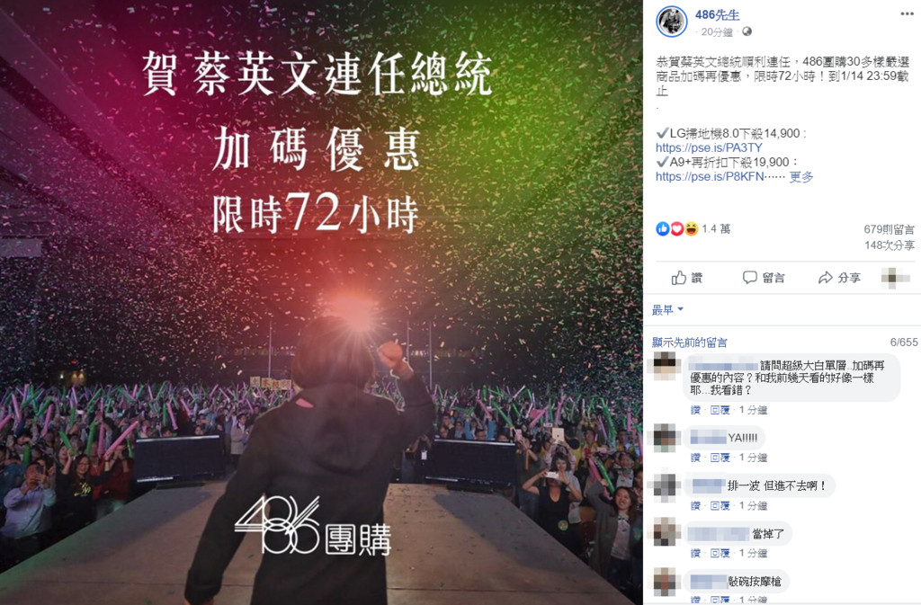This screenshot has height=605, width=921.
Task: Click the thumbs-up 讚 like button
Action: pos(686,278)
